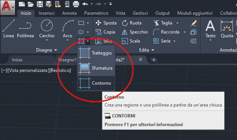Click the Specchio mirror tool
The image size is (237, 140).
click(135, 32)
